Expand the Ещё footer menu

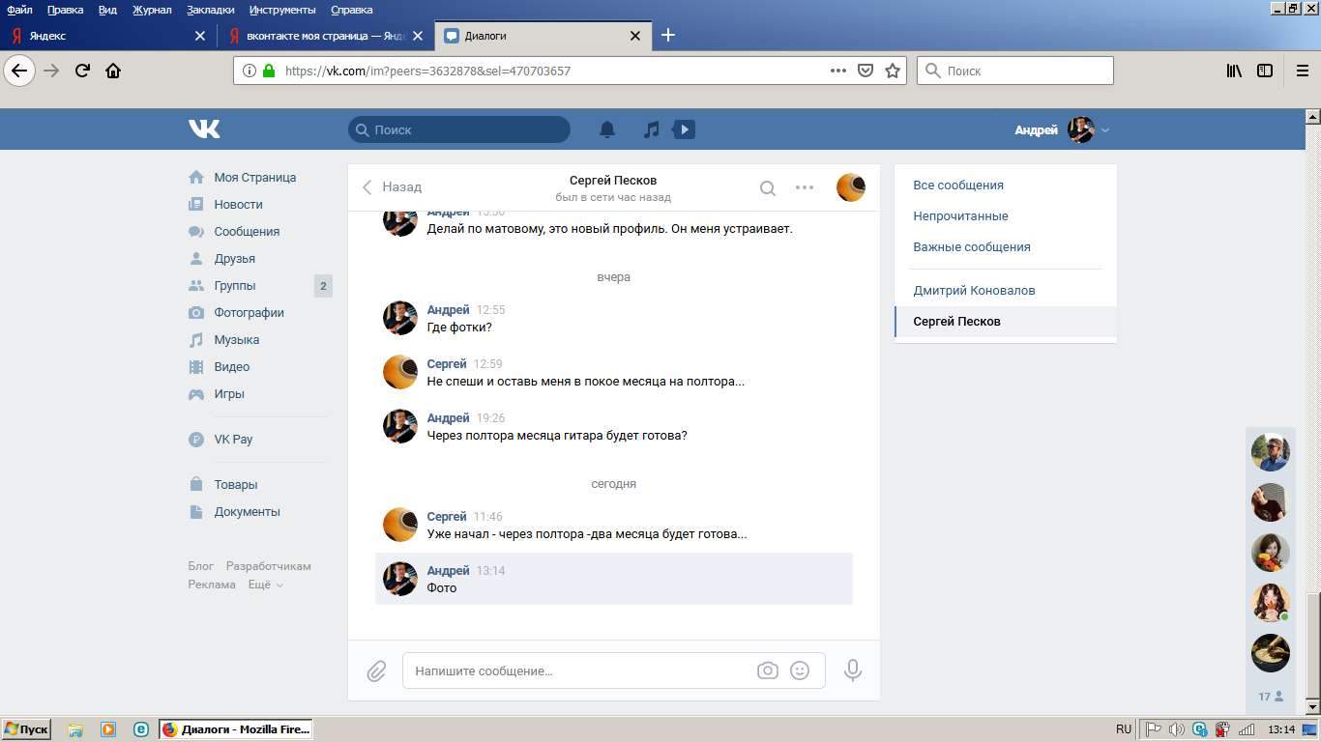click(265, 585)
